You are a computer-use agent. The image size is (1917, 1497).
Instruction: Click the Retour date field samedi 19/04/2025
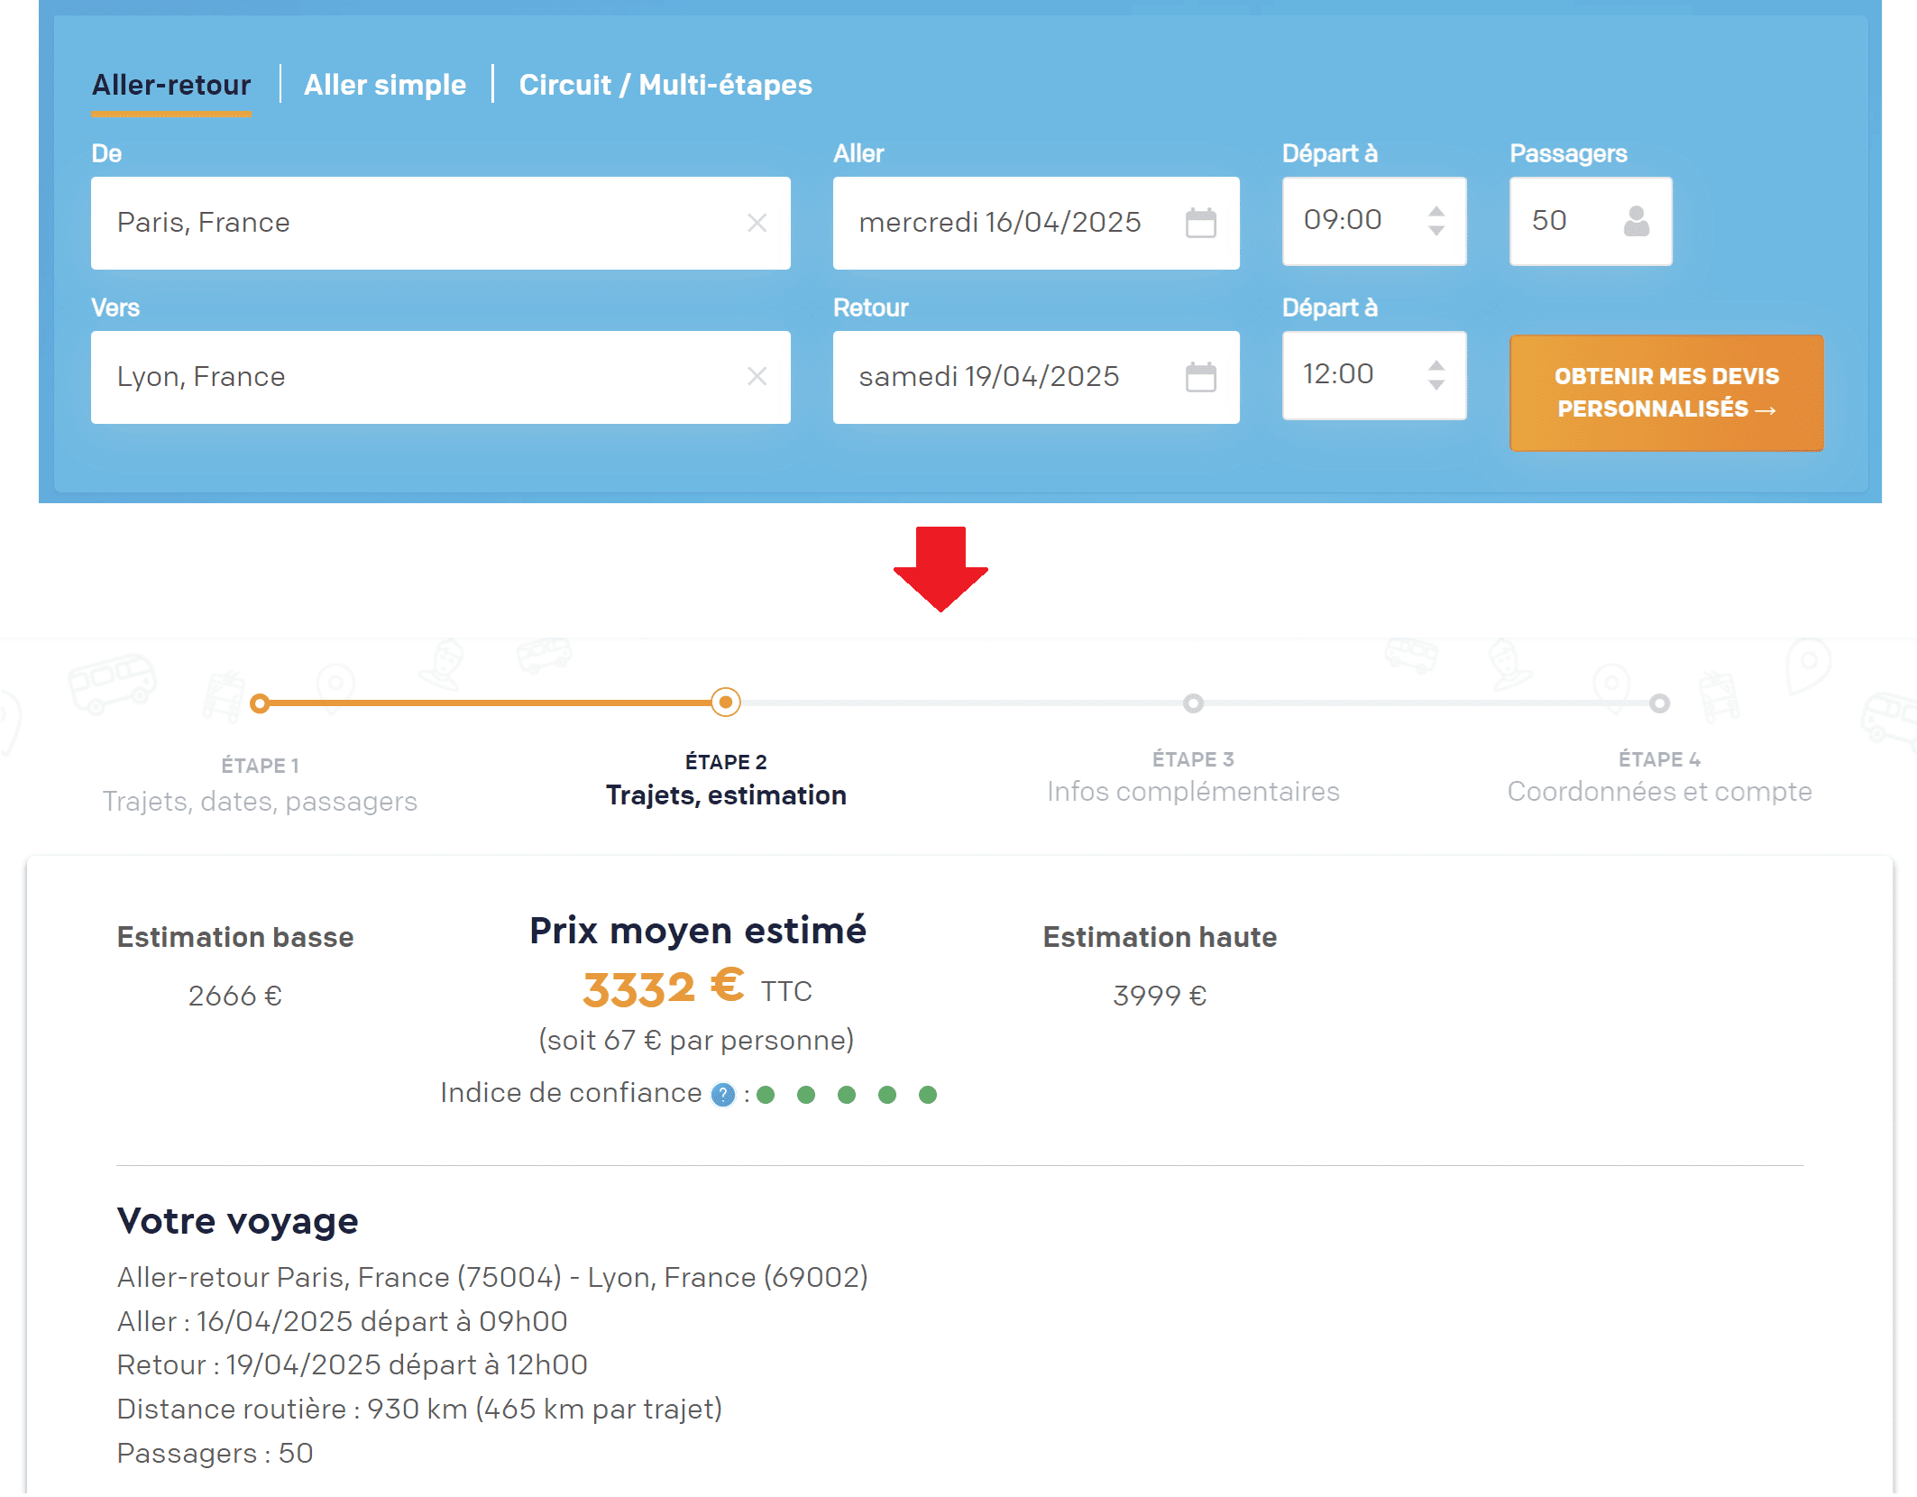coord(990,377)
